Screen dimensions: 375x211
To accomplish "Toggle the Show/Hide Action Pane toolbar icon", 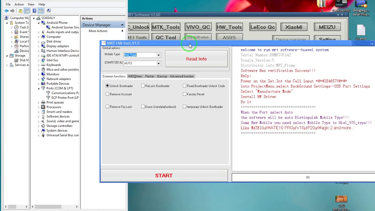I will 41,11.
